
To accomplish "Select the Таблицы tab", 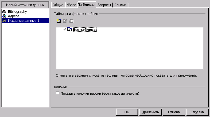I will click(x=87, y=5).
